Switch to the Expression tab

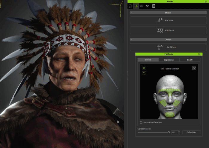tap(169, 60)
